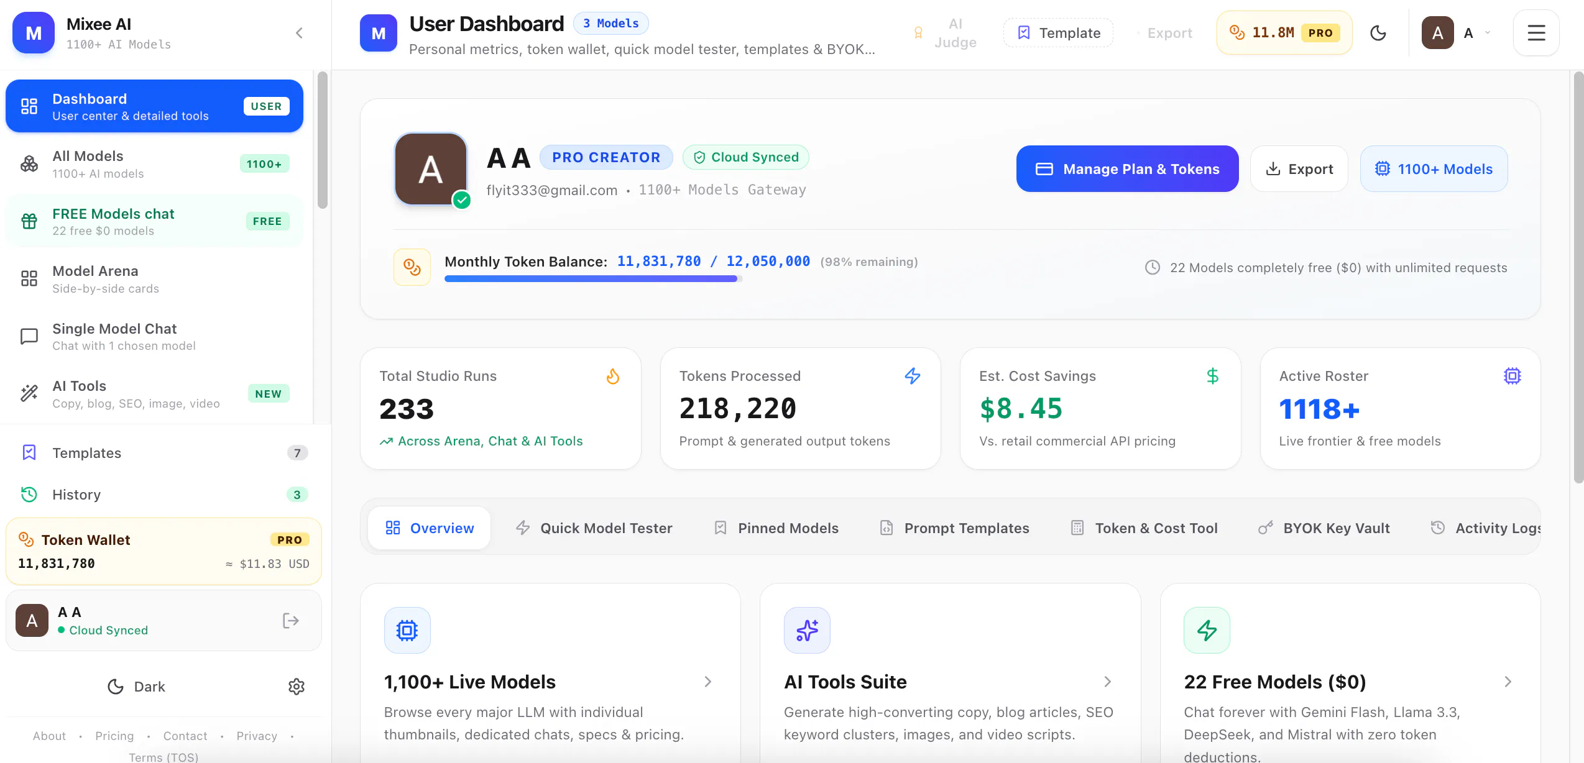Click the flyit333@gmail.com email text
1584x763 pixels.
click(x=552, y=190)
